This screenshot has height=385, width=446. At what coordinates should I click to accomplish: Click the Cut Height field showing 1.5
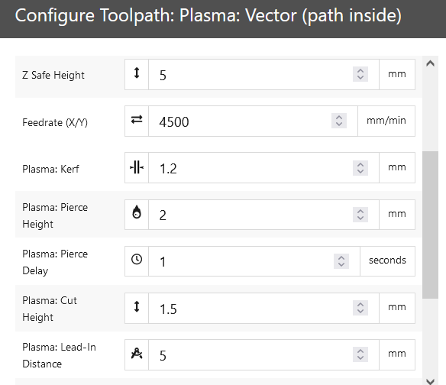pos(263,308)
